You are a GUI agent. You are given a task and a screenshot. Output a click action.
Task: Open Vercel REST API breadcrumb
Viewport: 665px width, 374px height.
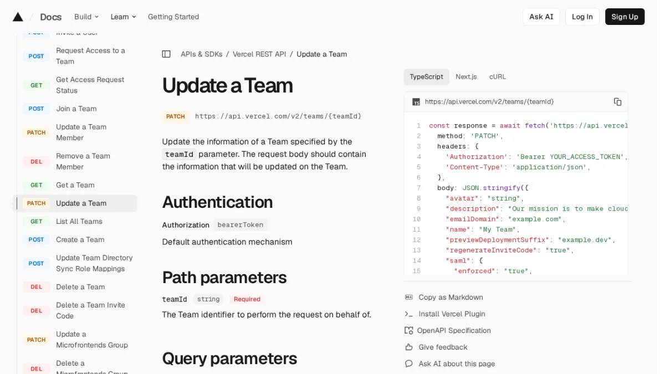coord(259,54)
